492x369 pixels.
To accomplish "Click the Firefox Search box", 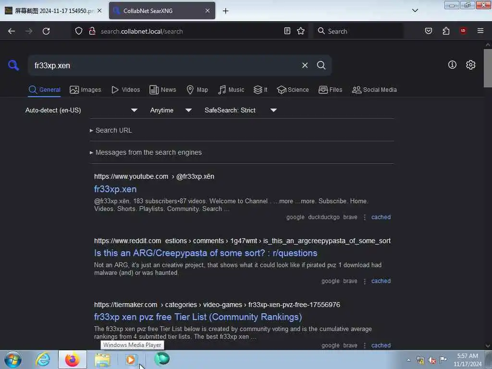I will click(x=358, y=31).
